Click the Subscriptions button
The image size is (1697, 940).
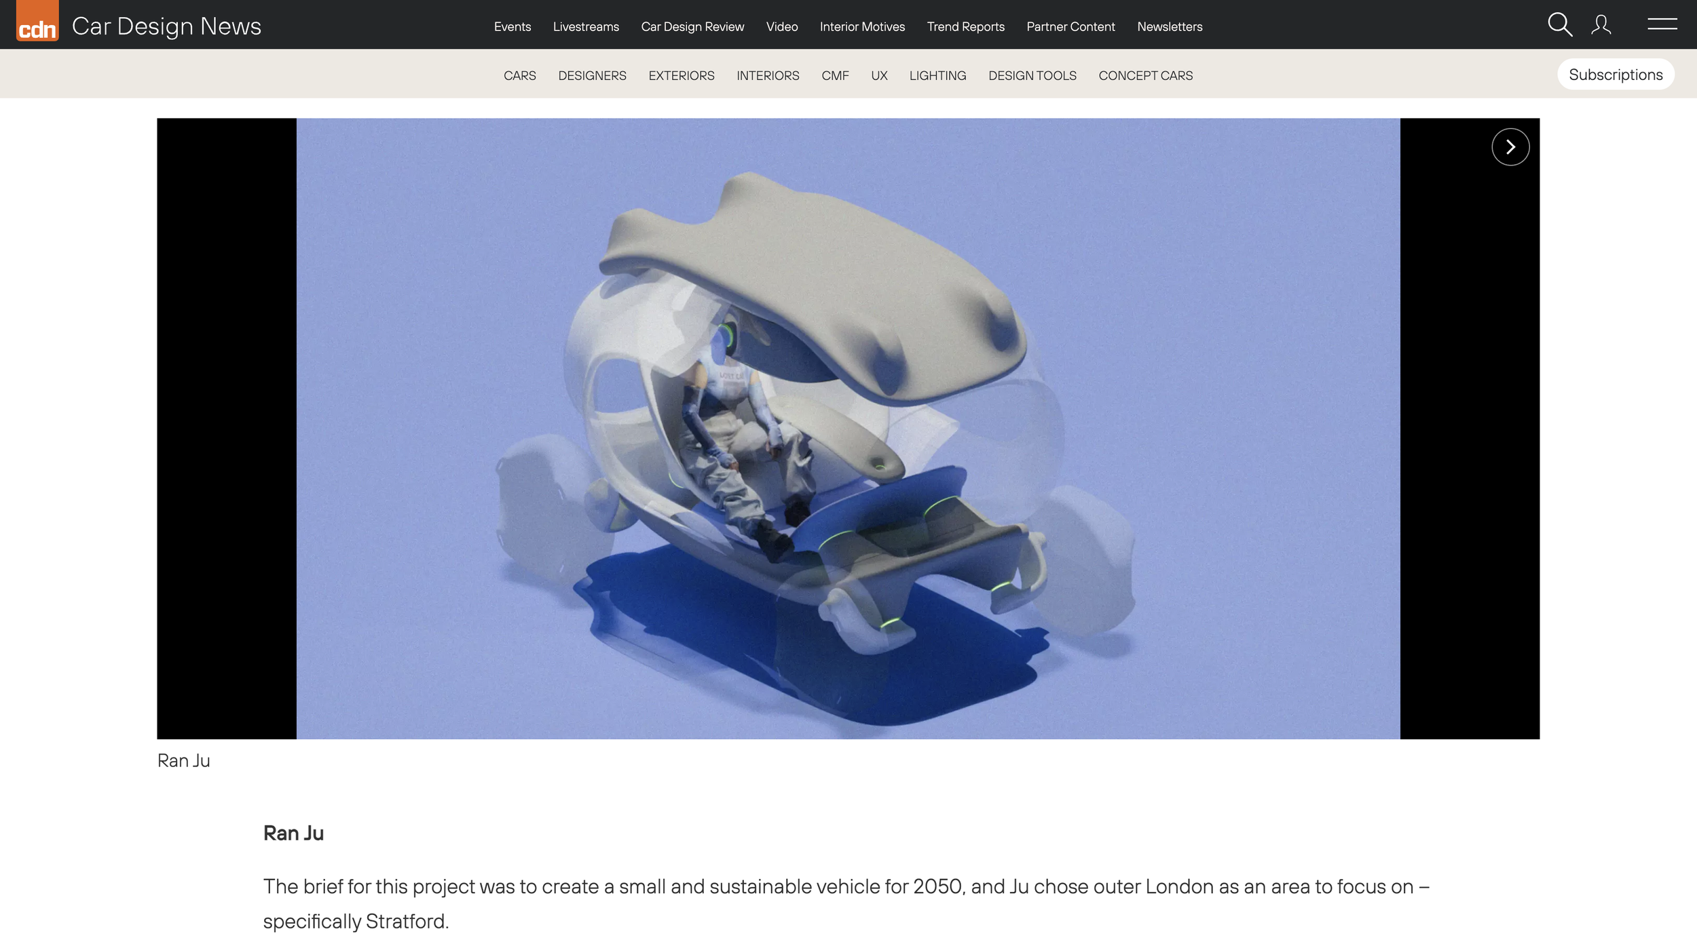(x=1615, y=75)
